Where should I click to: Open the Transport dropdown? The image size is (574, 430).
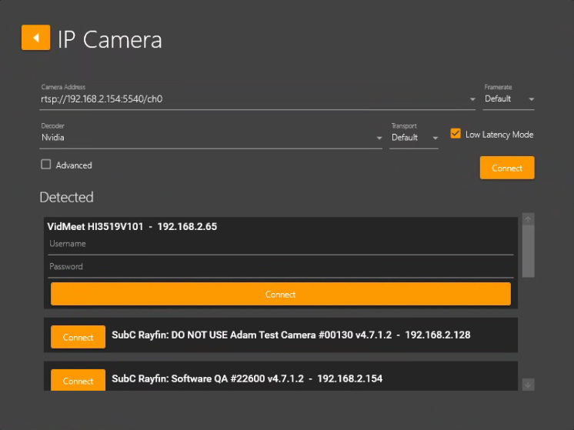414,138
